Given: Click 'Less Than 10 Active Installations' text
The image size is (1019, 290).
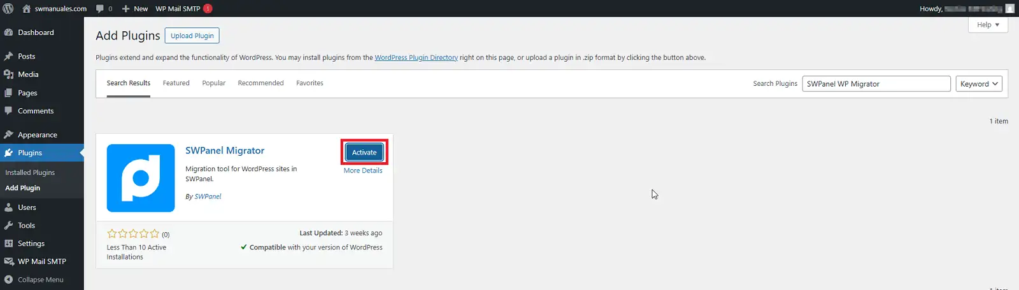Looking at the screenshot, I should click(136, 252).
